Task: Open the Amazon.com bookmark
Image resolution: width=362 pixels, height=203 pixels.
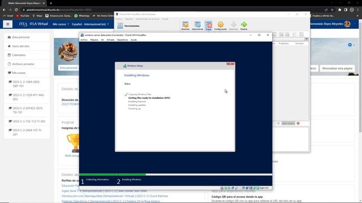Action: pos(58,16)
